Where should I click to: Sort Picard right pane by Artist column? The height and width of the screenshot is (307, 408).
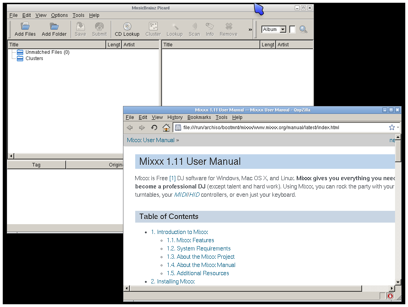(294, 45)
